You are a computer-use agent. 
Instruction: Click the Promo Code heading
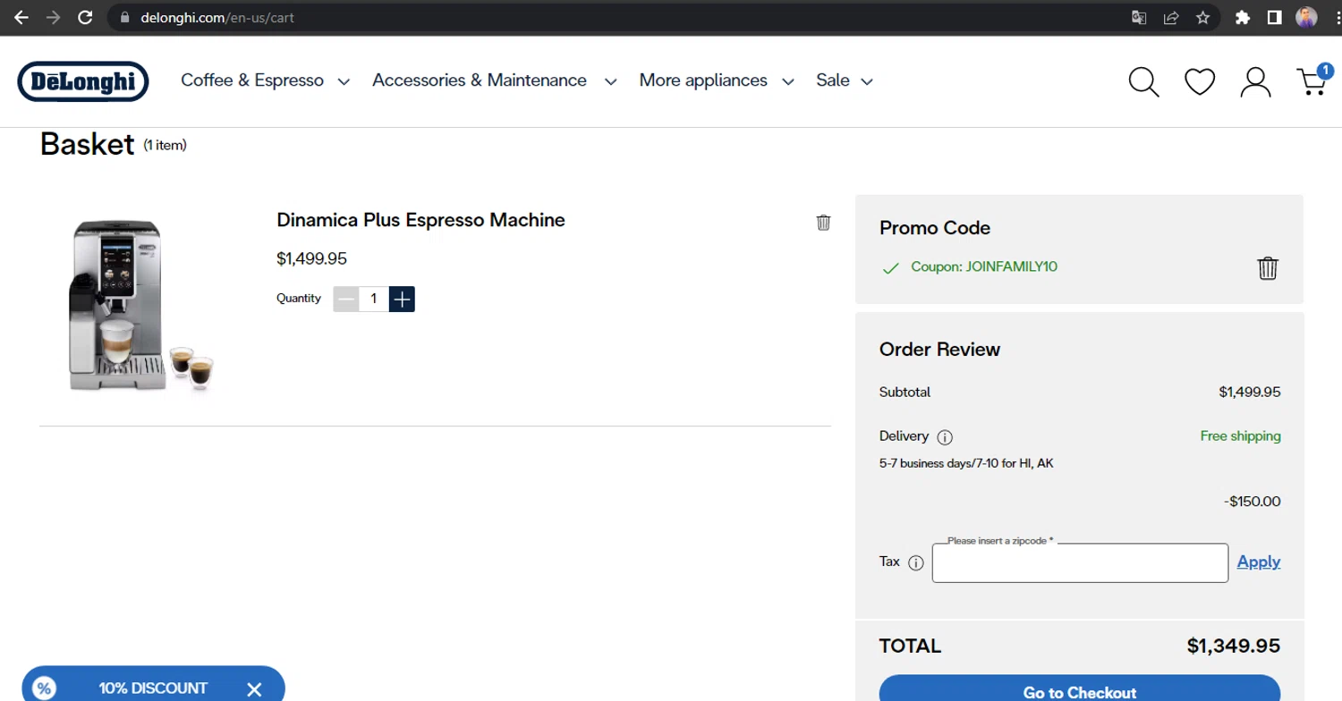pyautogui.click(x=935, y=228)
